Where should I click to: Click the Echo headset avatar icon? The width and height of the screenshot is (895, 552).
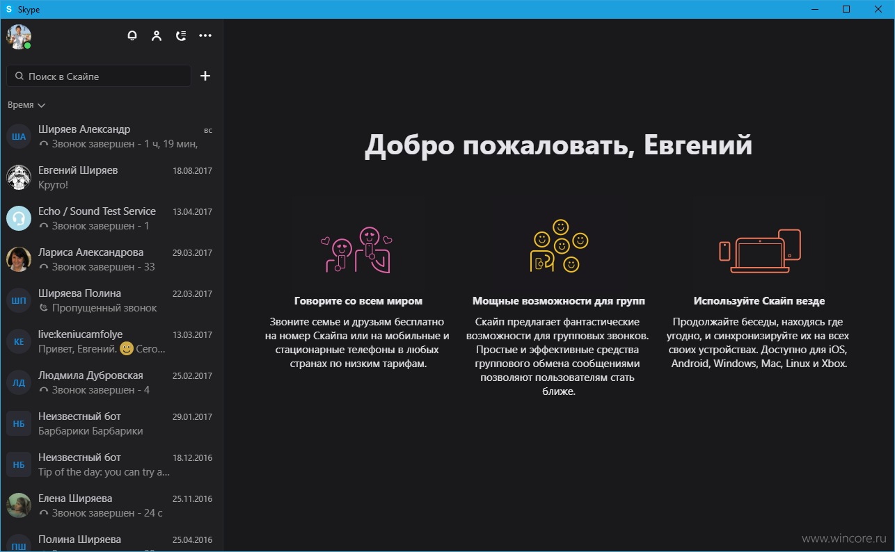(19, 218)
